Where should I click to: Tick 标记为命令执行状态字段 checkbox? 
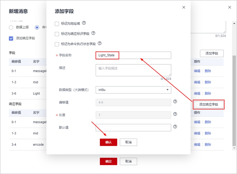pos(57,44)
